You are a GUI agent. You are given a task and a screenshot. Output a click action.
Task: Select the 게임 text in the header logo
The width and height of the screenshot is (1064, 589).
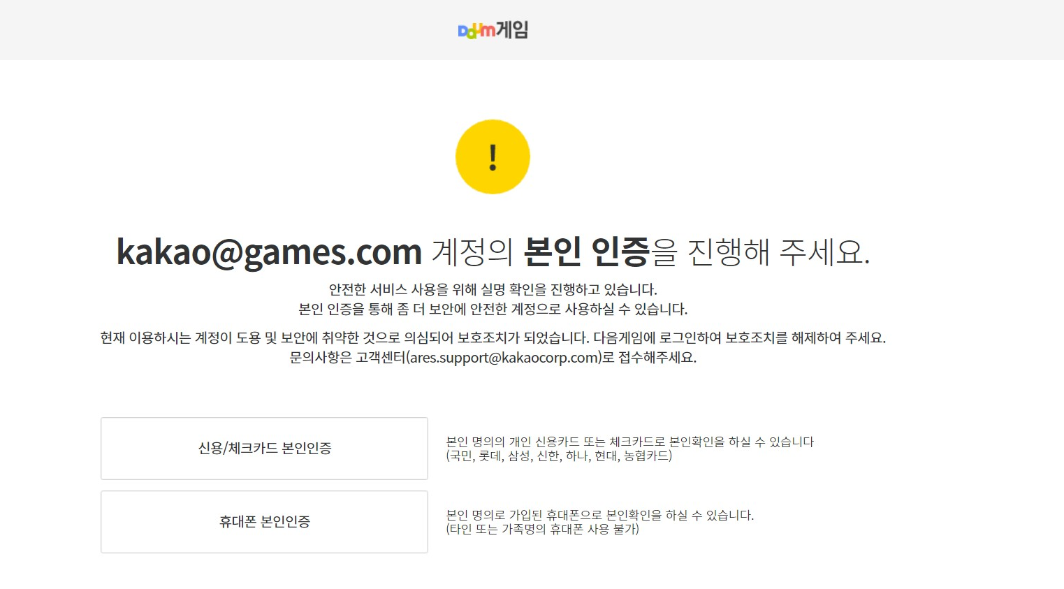(513, 29)
